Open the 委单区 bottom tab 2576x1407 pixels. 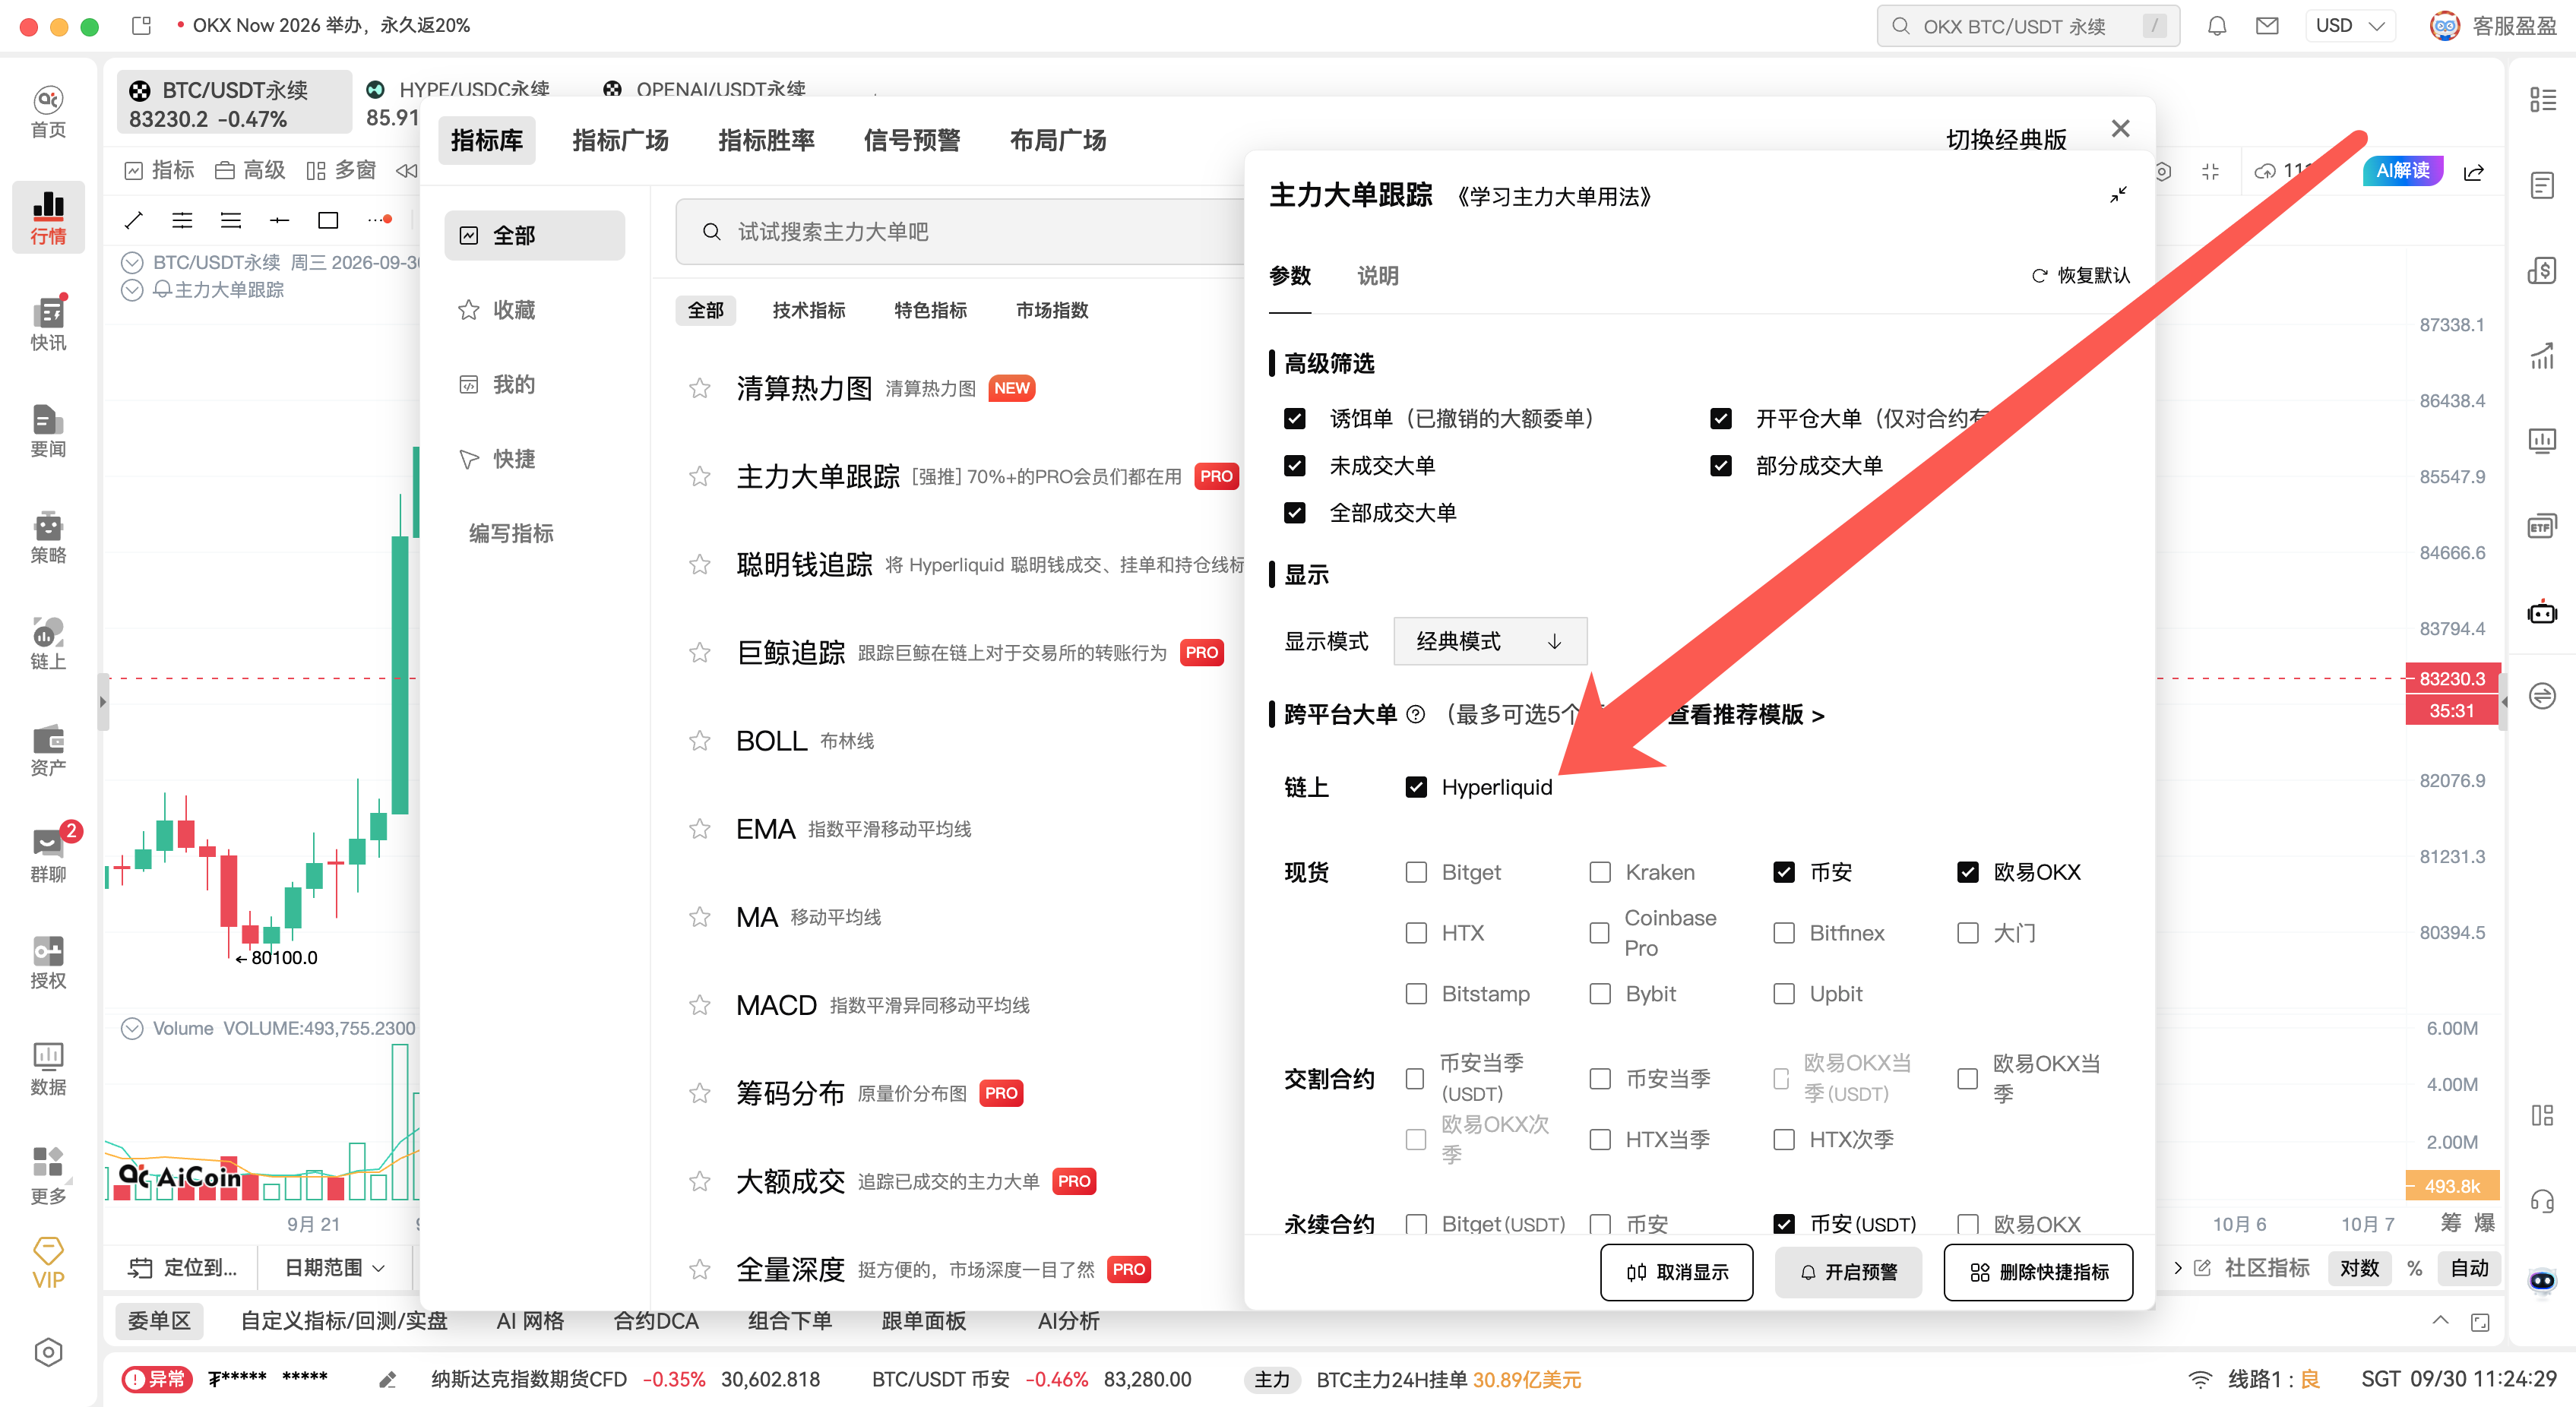(x=159, y=1321)
